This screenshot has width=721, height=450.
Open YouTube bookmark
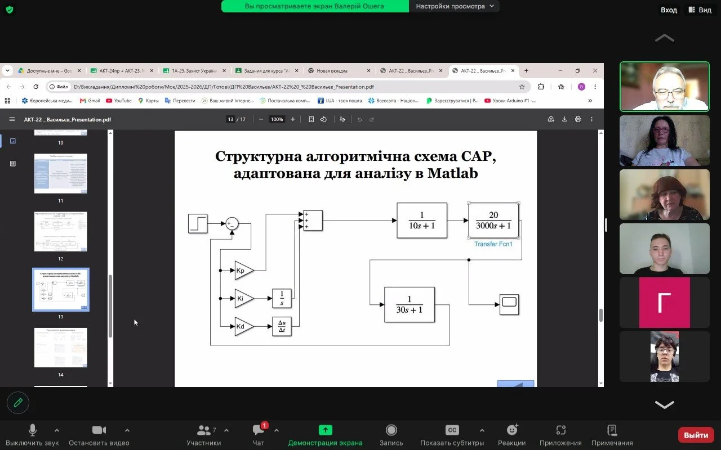[119, 101]
